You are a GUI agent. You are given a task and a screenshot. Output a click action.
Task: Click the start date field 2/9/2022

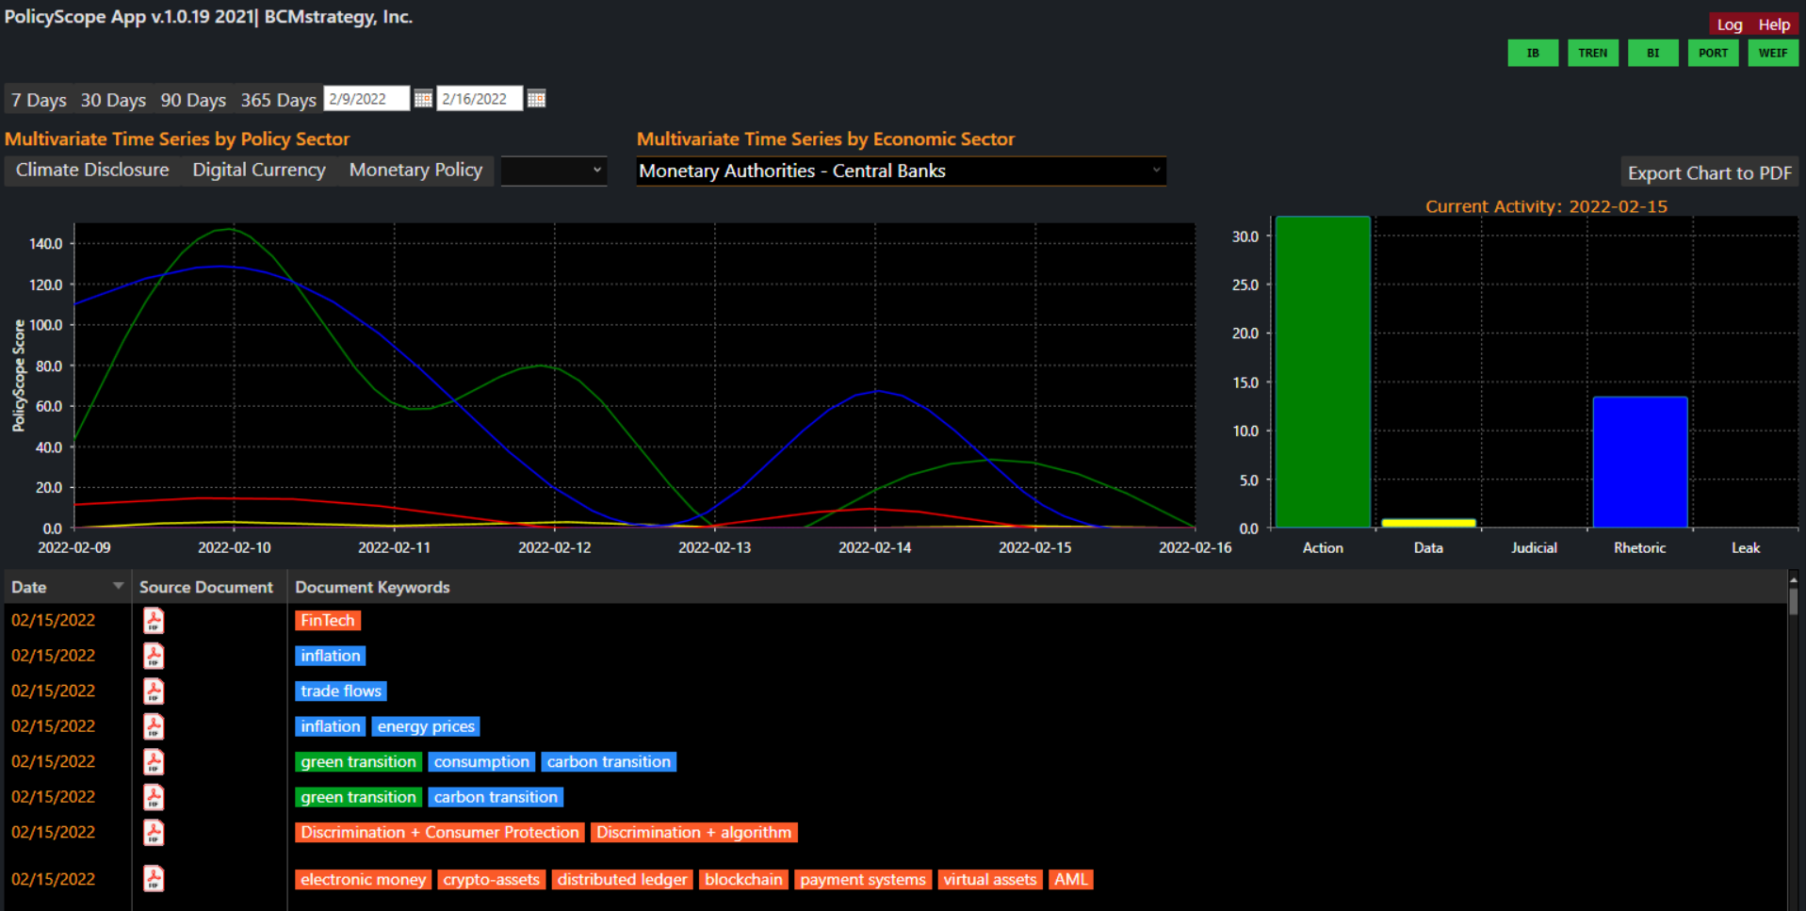(x=366, y=99)
